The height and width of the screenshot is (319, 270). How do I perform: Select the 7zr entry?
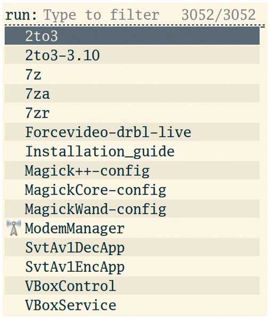click(x=132, y=113)
